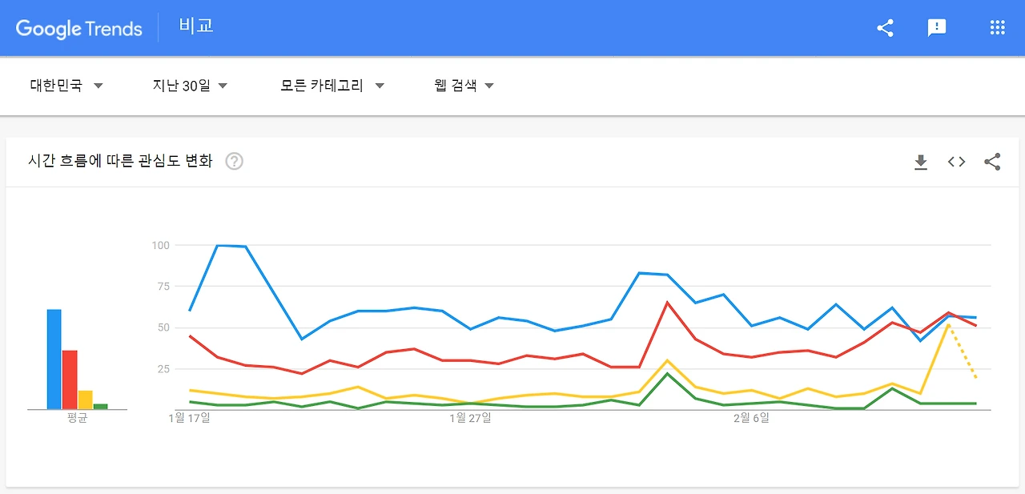The height and width of the screenshot is (494, 1025).
Task: Click the red average bar
Action: coord(70,380)
